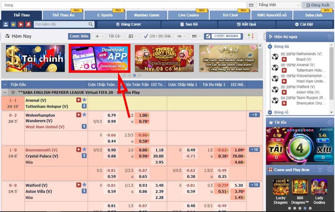Open the plus sign dropdown next to Cược Xiên
Image resolution: width=335 pixels, height=212 pixels.
(99, 36)
